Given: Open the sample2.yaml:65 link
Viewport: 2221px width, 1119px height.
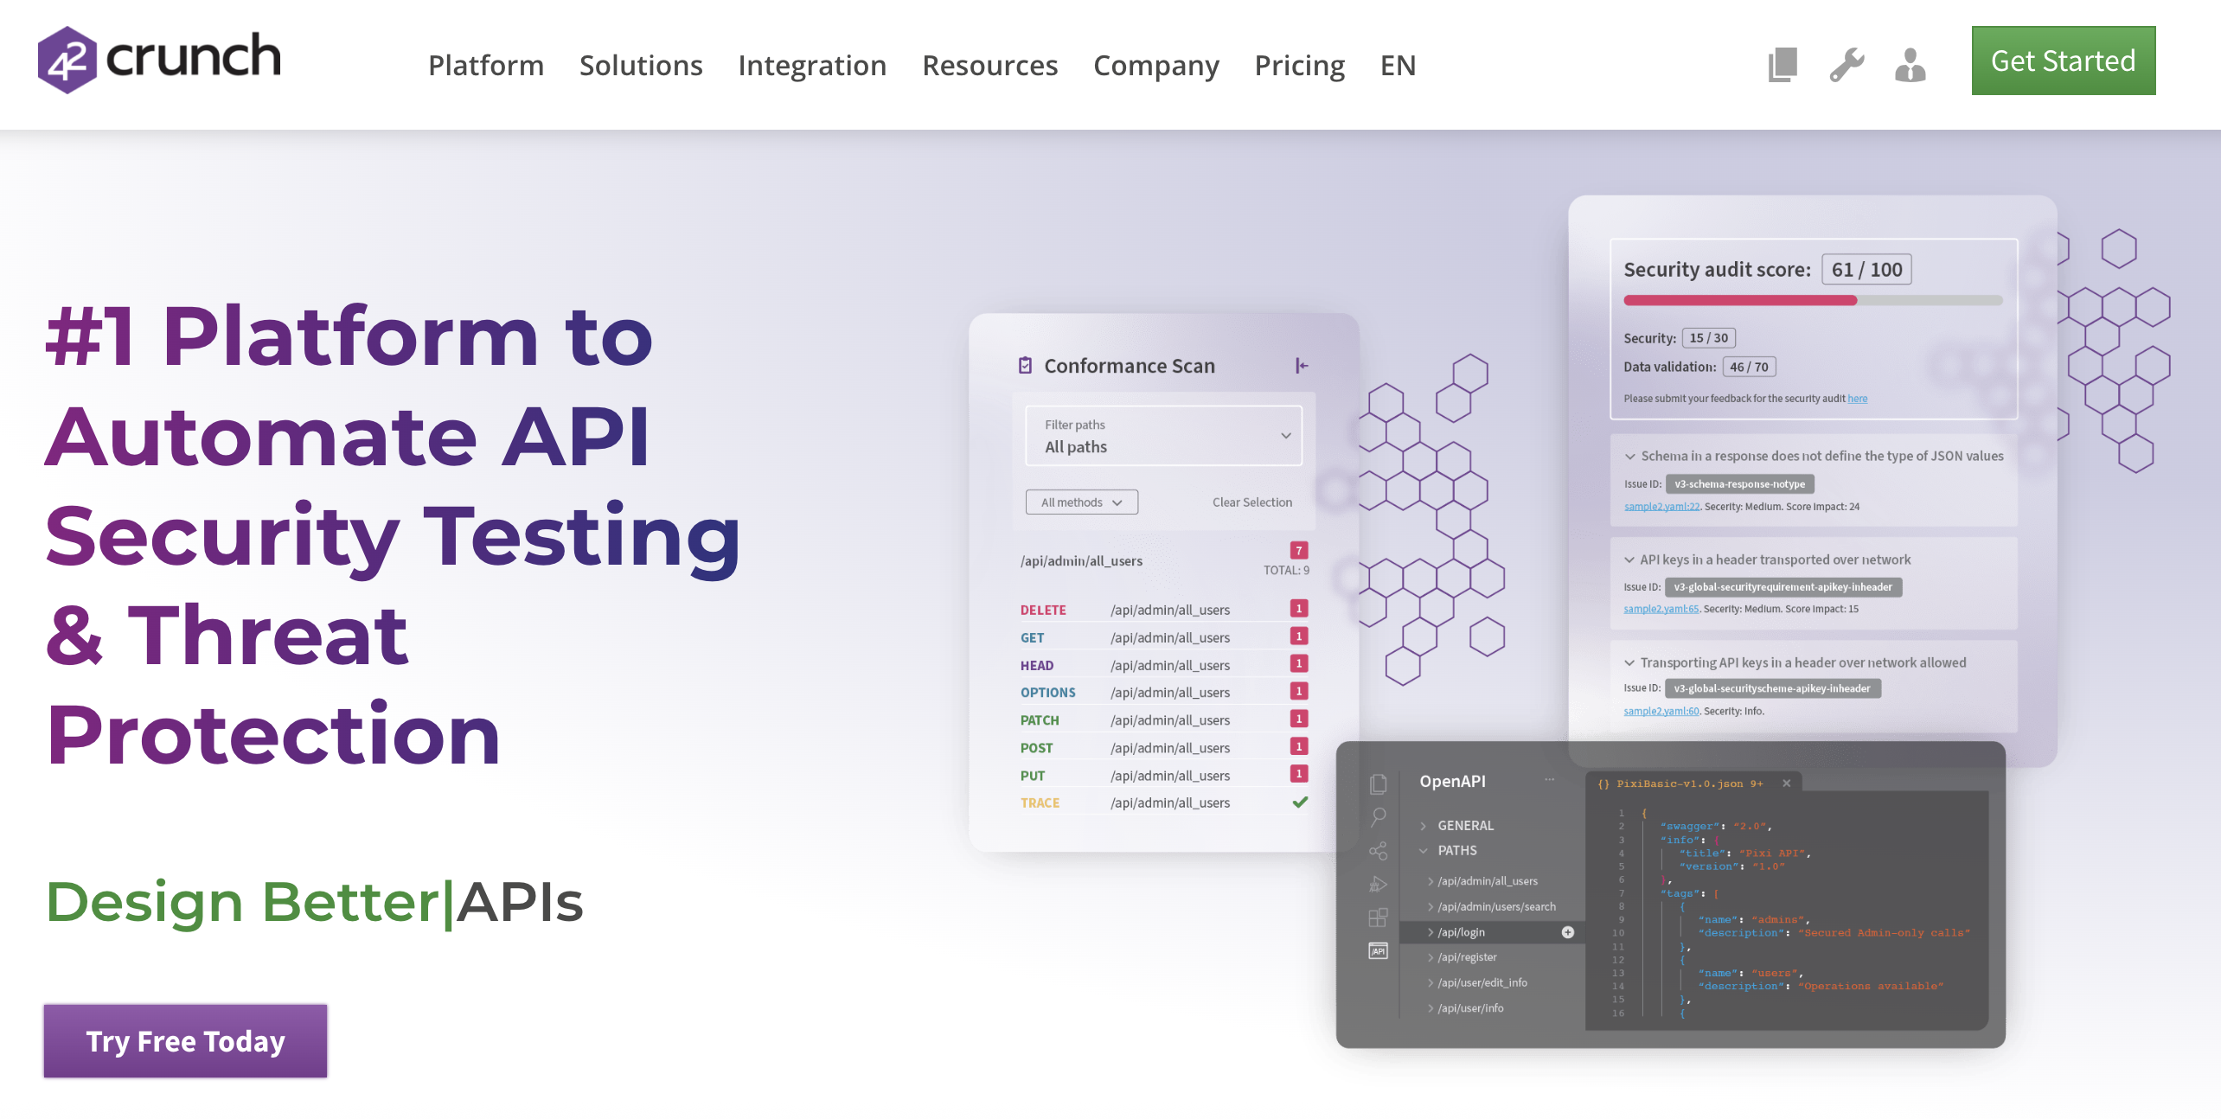Looking at the screenshot, I should click(x=1661, y=609).
